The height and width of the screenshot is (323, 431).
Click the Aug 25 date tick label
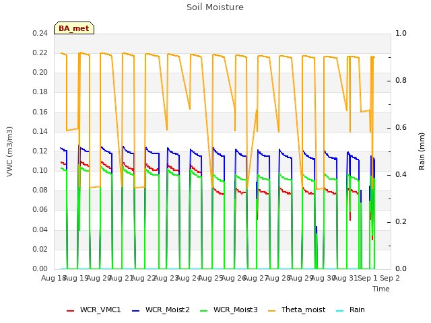coord(211,278)
